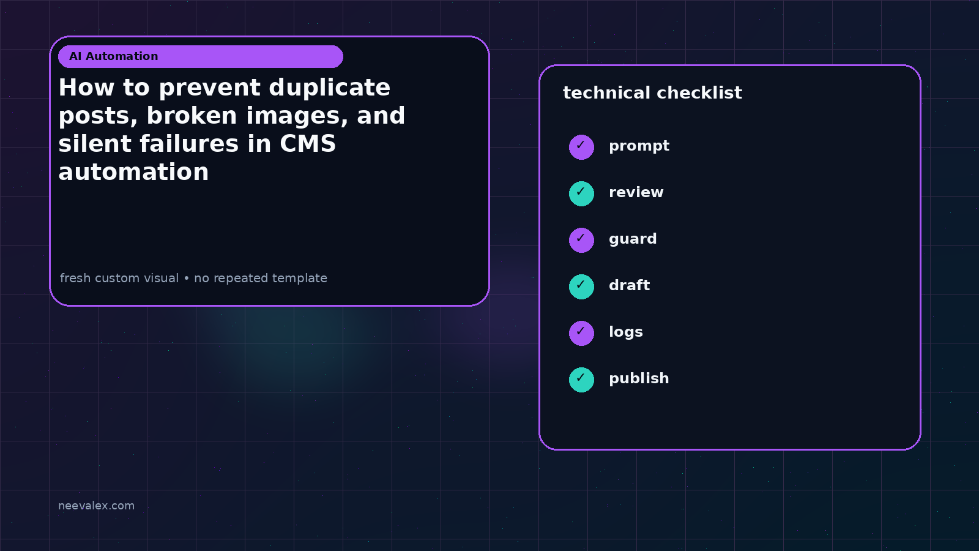Select the 'logs' checklist label

625,332
